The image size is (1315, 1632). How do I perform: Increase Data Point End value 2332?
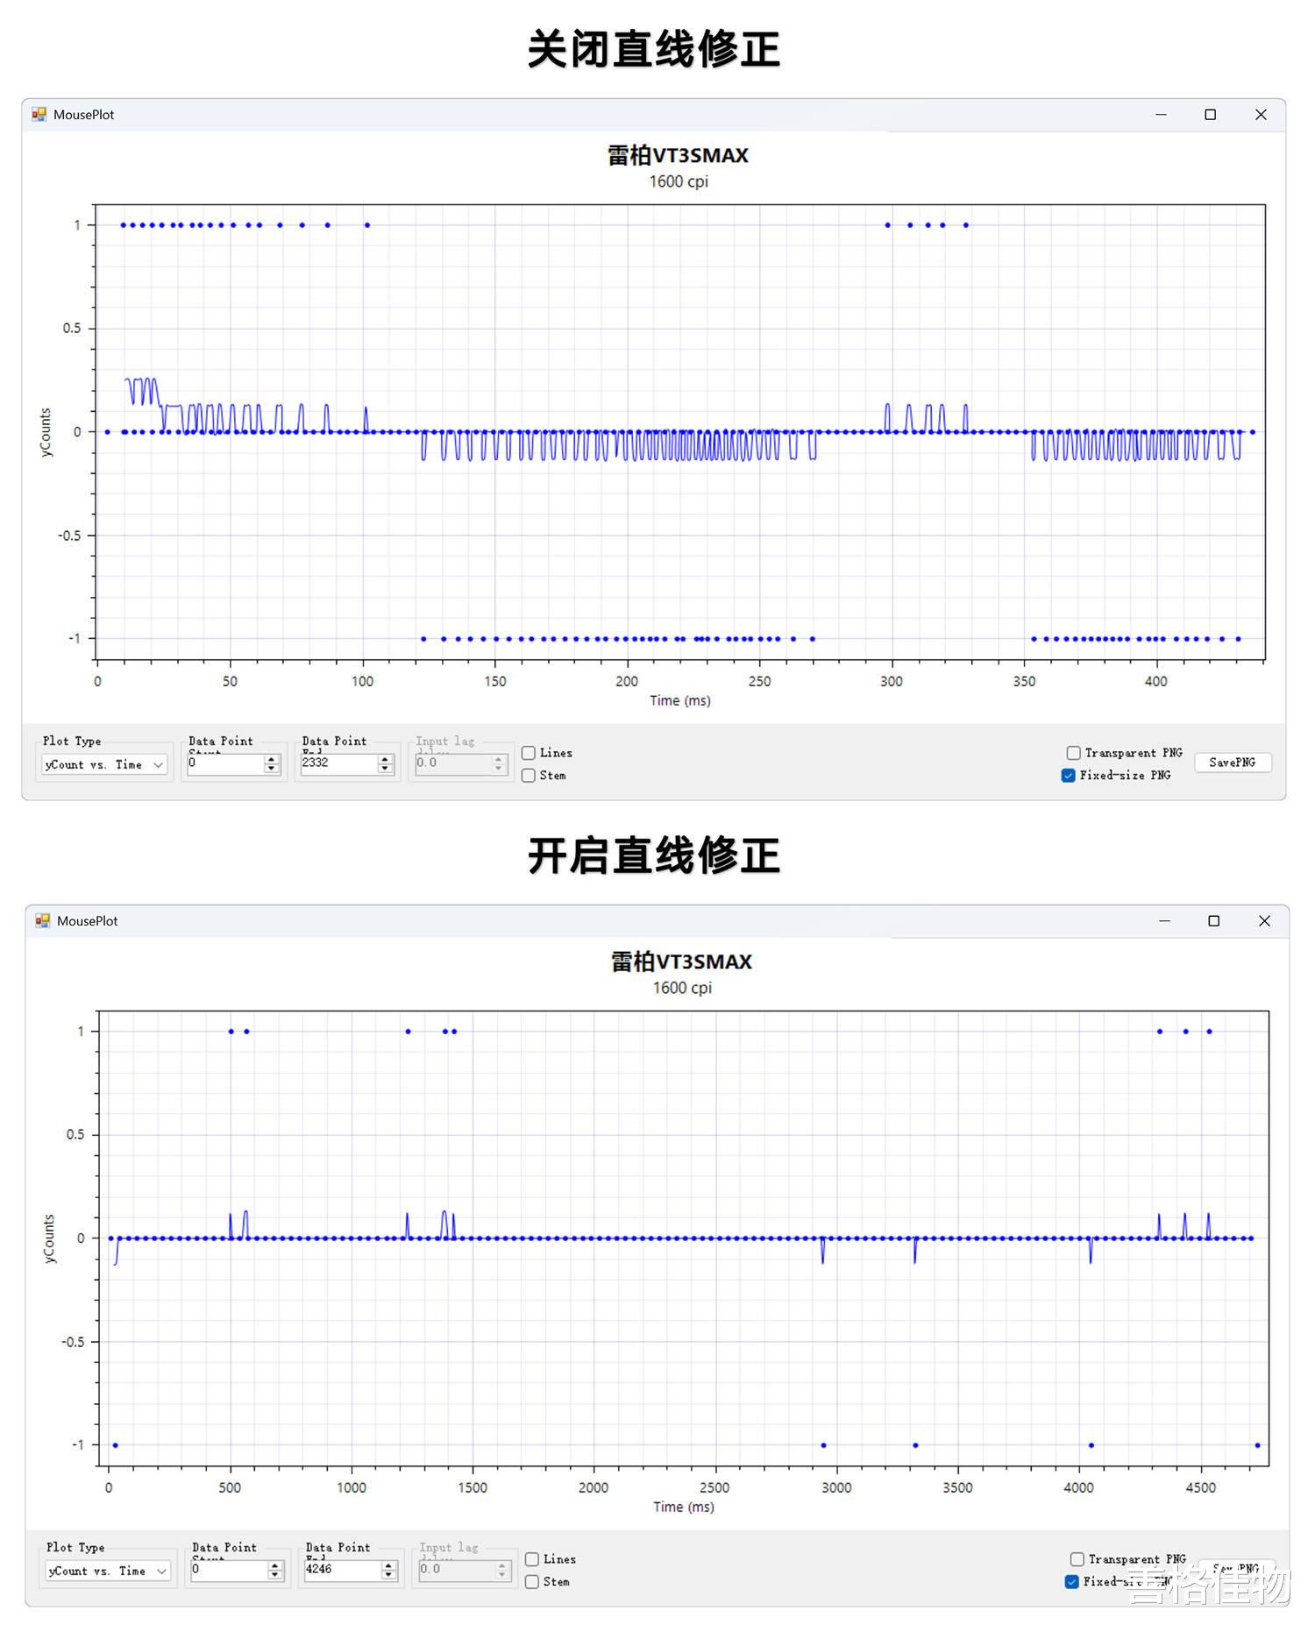tap(385, 759)
